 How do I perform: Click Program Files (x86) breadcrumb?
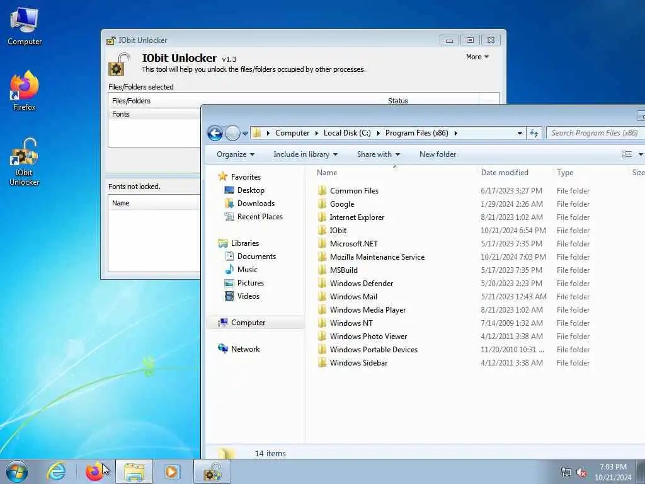point(417,133)
